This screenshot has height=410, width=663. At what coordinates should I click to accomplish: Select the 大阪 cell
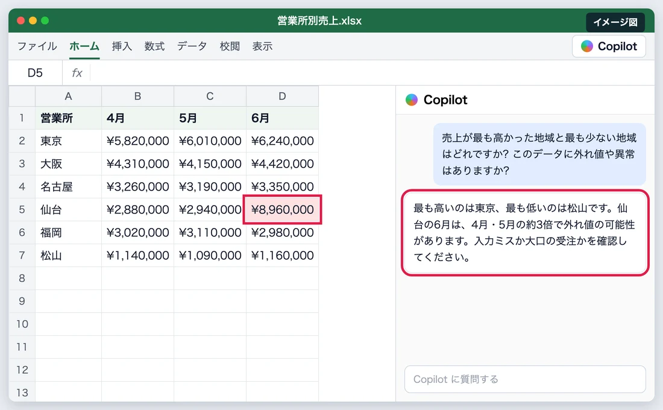tap(68, 163)
